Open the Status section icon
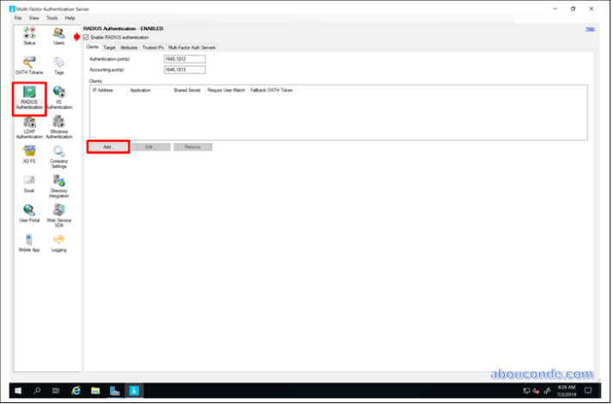This screenshot has height=404, width=613. [x=29, y=35]
